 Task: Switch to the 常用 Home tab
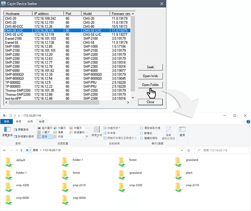[x=19, y=122]
